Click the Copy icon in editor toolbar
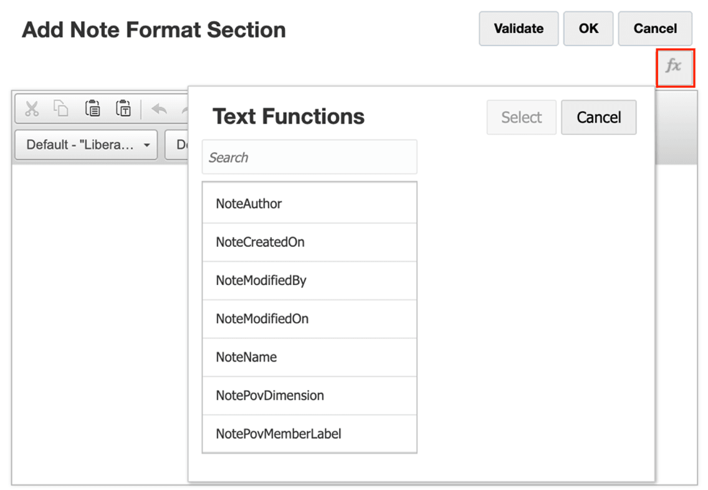The height and width of the screenshot is (490, 708). [x=61, y=108]
